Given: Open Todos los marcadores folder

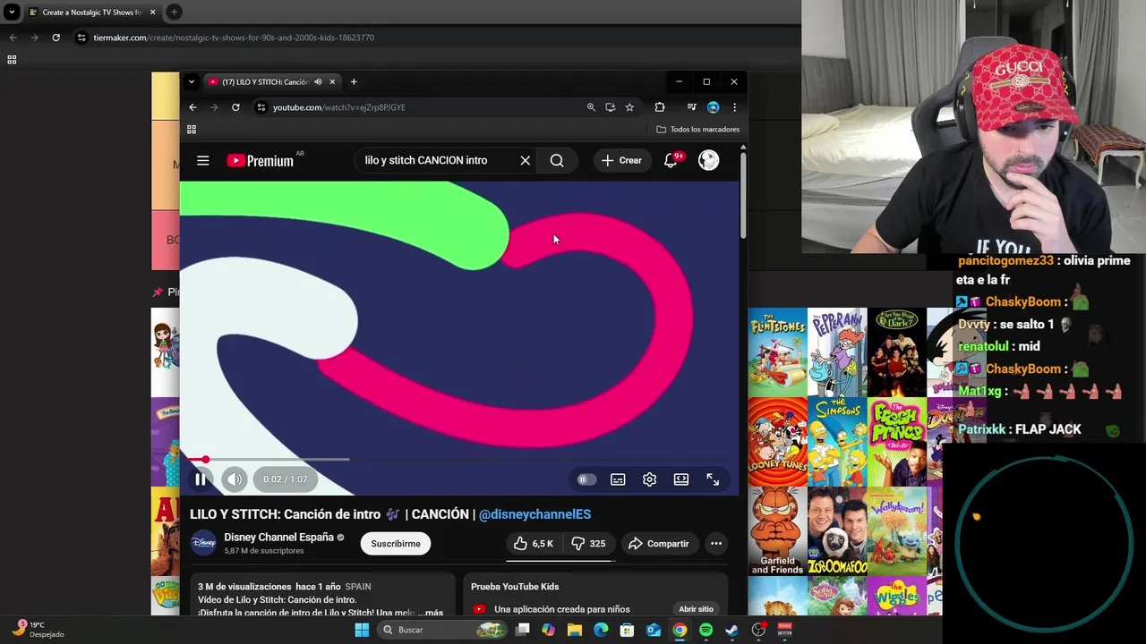Looking at the screenshot, I should click(x=698, y=130).
